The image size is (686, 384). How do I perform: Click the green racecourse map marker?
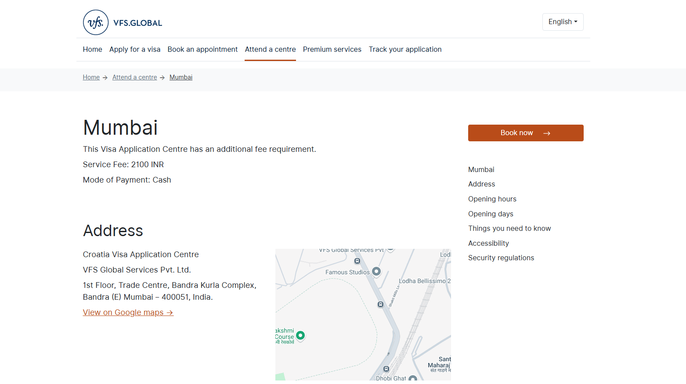(x=300, y=336)
